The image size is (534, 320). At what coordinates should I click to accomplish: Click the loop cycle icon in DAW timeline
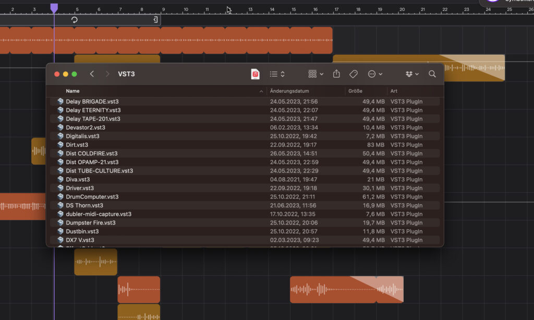coord(74,20)
